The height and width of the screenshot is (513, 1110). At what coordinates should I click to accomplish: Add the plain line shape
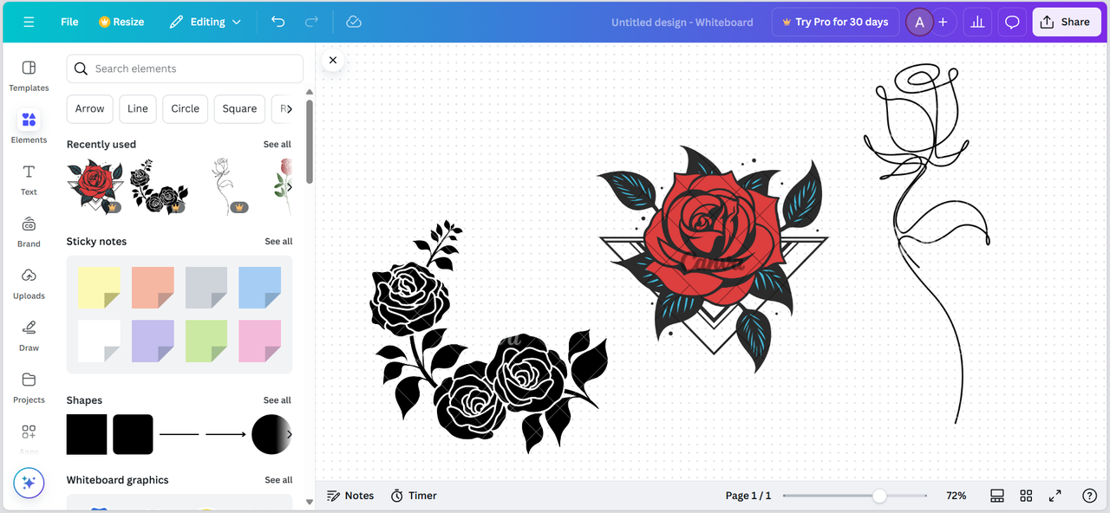[x=180, y=434]
